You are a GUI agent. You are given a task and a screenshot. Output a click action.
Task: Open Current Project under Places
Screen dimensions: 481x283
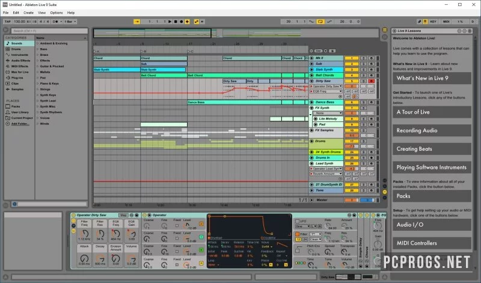(22, 118)
